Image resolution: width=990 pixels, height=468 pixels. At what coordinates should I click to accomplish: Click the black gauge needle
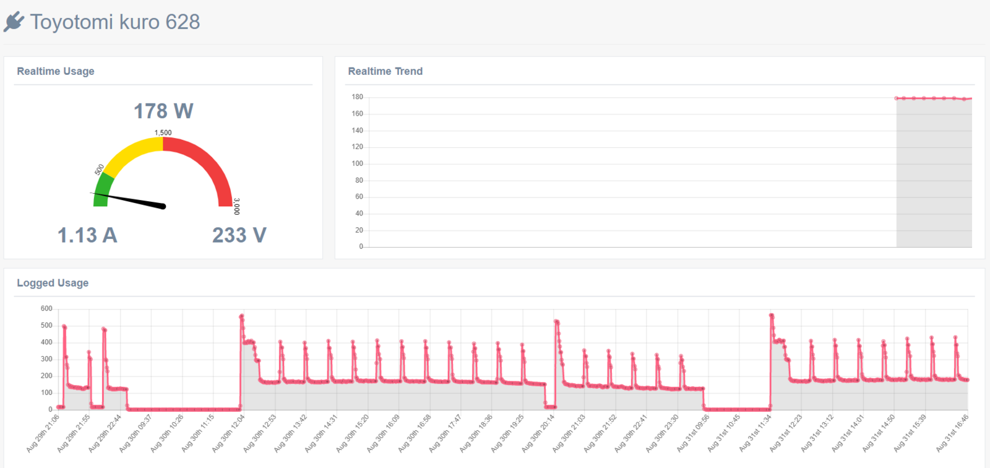click(x=130, y=200)
